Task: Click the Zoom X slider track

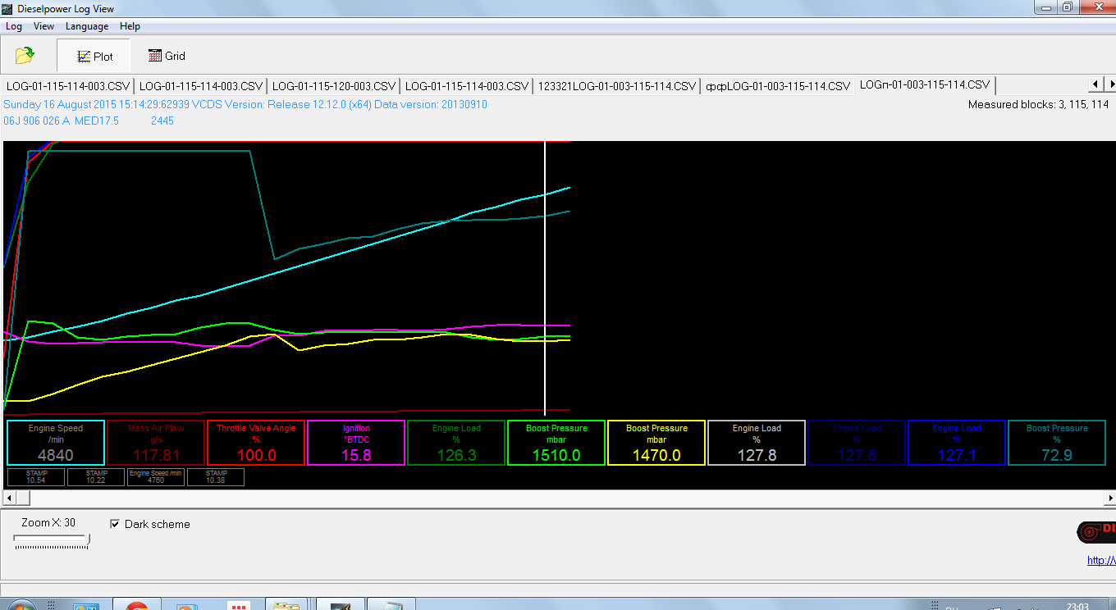Action: (49, 539)
